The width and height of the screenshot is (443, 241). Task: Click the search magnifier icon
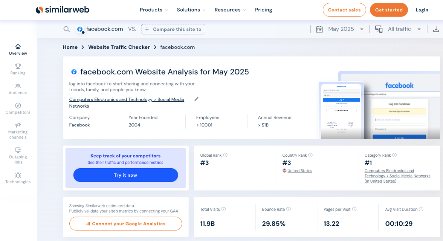[66, 29]
